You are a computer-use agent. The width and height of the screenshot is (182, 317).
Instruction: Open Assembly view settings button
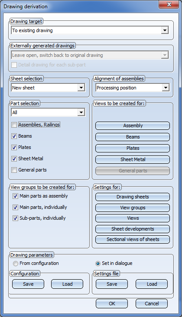(133, 125)
